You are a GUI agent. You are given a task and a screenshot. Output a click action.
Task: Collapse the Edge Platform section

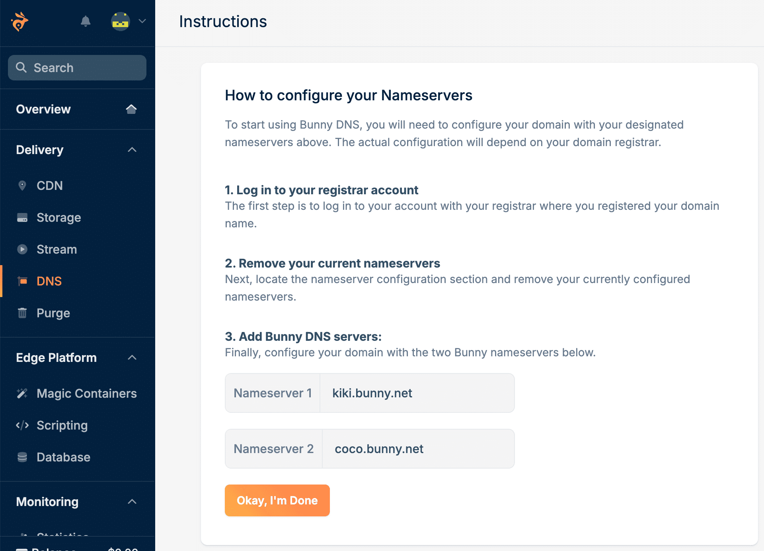[x=132, y=358]
